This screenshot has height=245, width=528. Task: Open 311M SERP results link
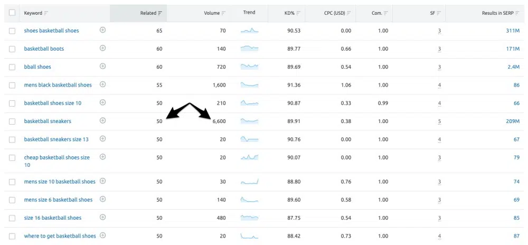[x=513, y=31]
